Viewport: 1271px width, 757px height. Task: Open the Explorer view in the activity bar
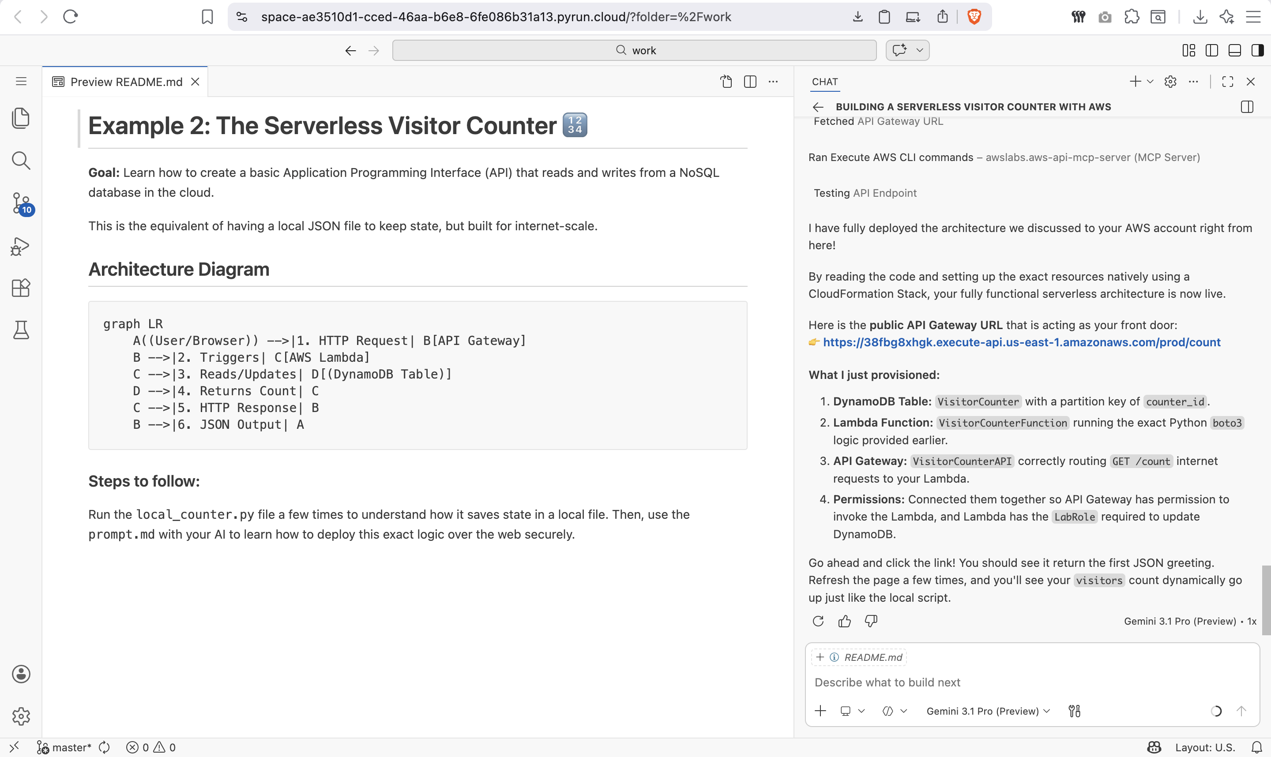tap(21, 118)
